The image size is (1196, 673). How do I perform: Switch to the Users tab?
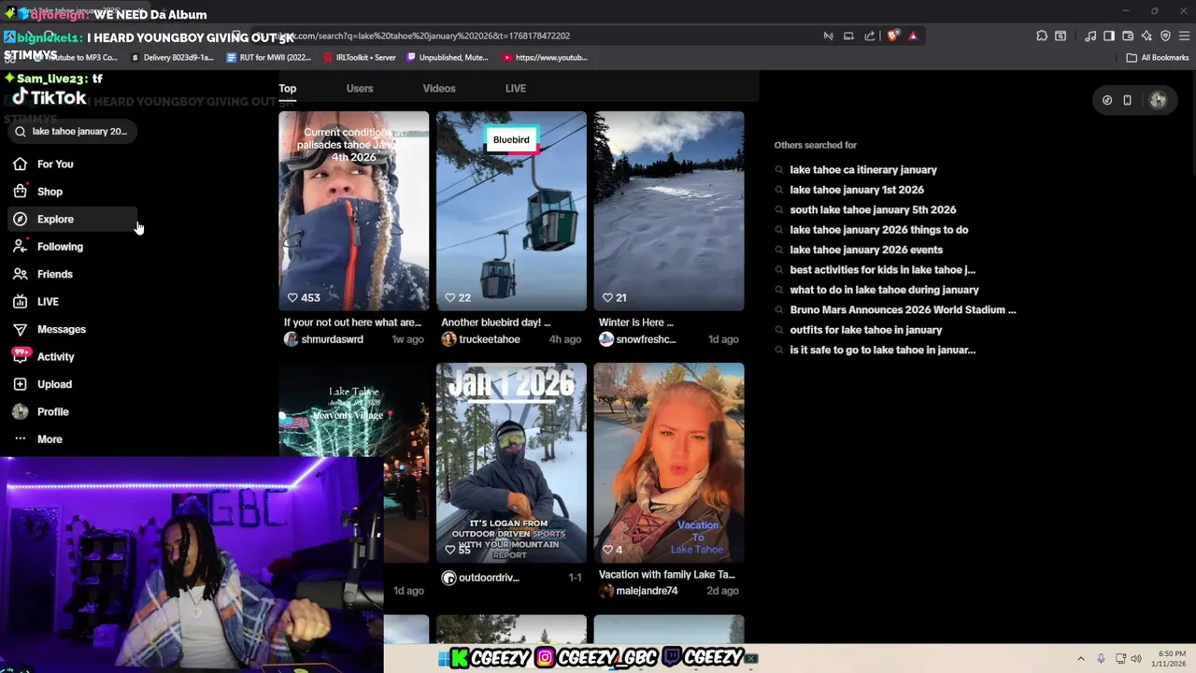click(x=360, y=89)
